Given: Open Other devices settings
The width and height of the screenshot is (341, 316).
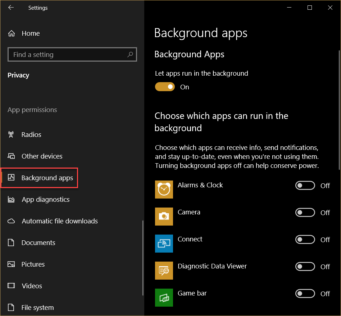Looking at the screenshot, I should (72, 156).
